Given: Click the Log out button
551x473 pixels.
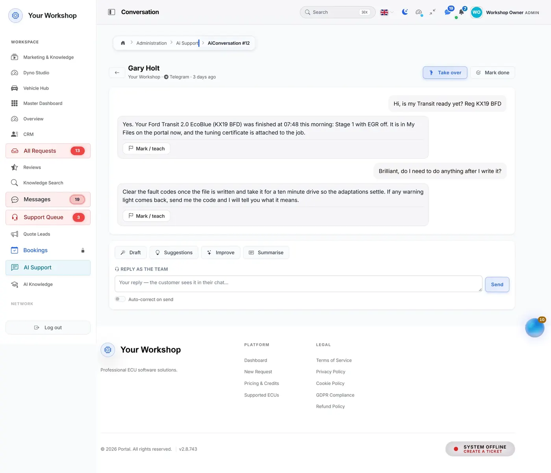Looking at the screenshot, I should (48, 328).
